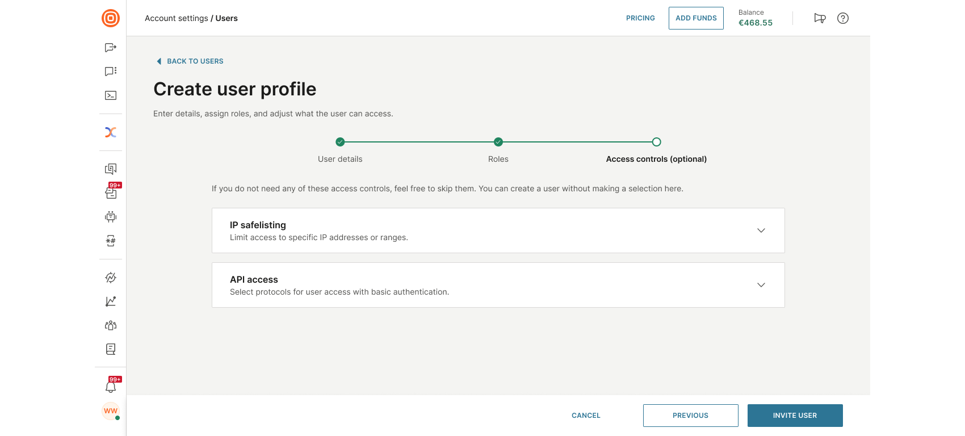
Task: Expand the IP safelisting section chevron
Action: click(761, 230)
